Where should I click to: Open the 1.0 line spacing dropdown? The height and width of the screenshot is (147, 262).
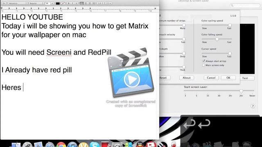(100, 3)
